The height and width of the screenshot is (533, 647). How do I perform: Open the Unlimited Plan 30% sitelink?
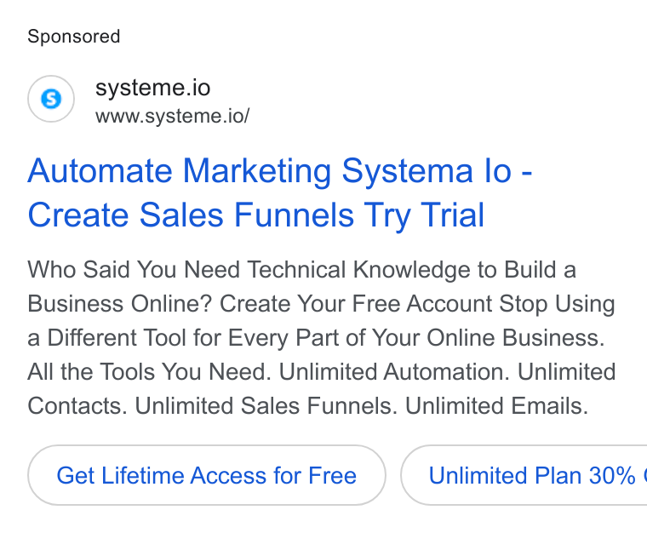(524, 475)
